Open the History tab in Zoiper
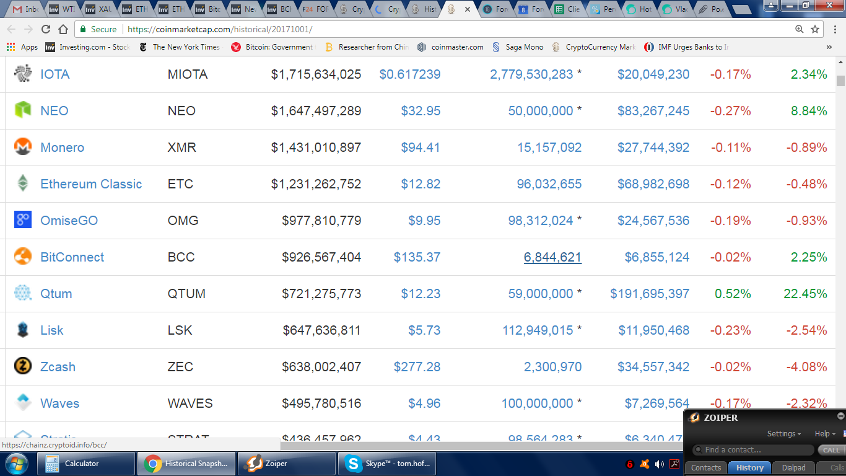Screen dimensions: 846x476 (x=750, y=468)
